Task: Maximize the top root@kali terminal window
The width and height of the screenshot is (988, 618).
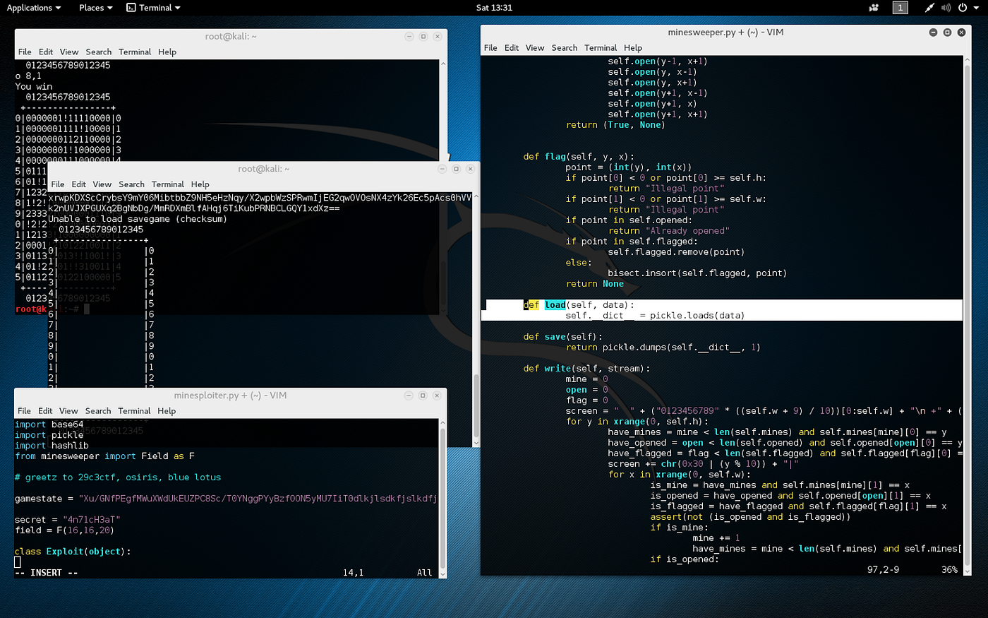Action: [423, 37]
